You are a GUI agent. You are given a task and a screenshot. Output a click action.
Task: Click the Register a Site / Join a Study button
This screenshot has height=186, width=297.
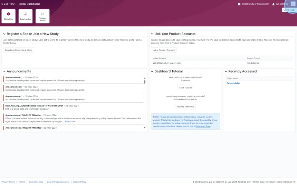coord(19,50)
